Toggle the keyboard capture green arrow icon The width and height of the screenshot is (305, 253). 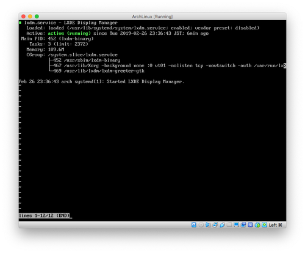(x=264, y=225)
